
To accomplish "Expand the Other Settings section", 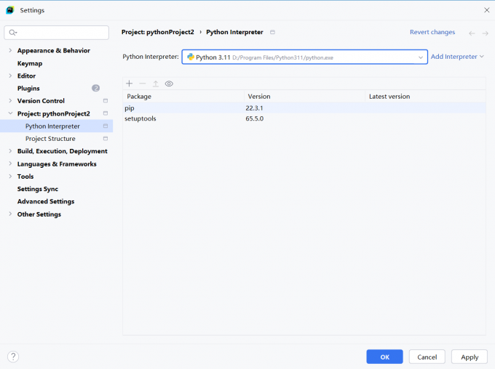I will click(10, 214).
